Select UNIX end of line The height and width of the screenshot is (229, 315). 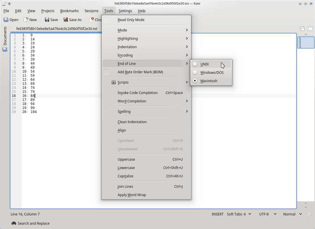coord(211,64)
